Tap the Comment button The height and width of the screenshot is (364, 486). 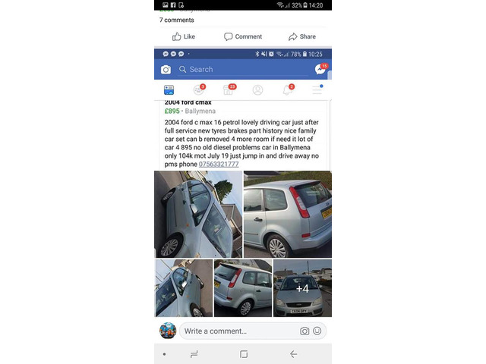click(243, 36)
